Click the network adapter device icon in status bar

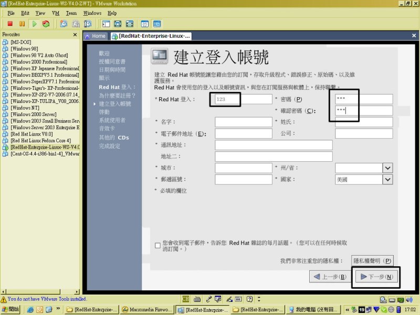401,300
